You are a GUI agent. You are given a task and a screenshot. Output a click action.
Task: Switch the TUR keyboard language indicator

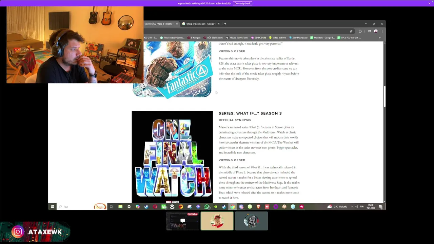pos(362,206)
